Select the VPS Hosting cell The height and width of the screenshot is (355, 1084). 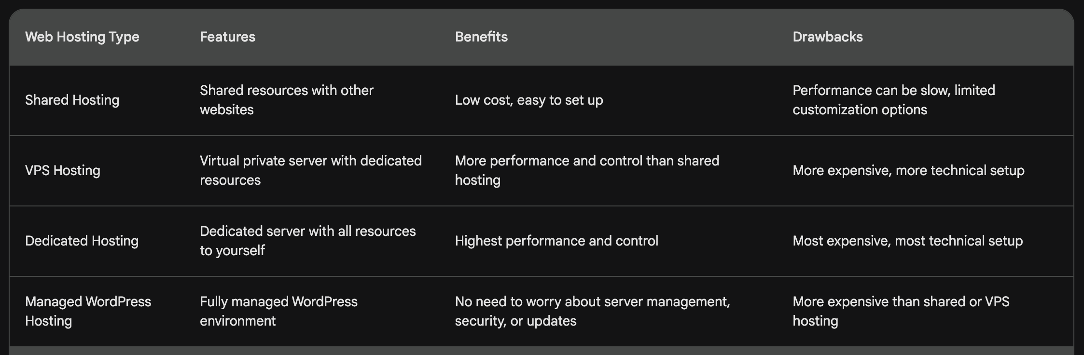click(x=63, y=171)
